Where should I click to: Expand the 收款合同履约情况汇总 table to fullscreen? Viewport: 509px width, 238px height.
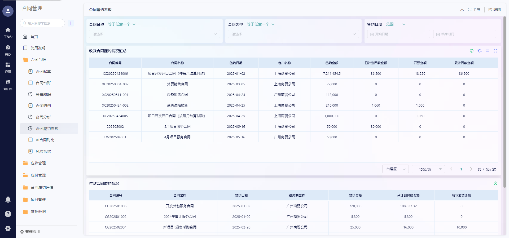click(495, 51)
